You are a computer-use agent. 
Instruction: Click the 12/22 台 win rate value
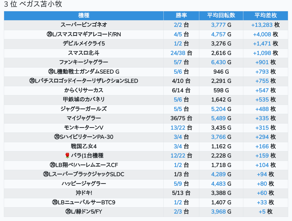181,156
